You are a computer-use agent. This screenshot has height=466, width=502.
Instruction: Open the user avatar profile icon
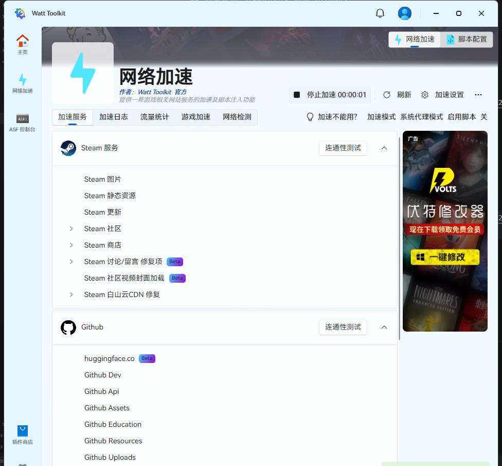click(x=405, y=13)
